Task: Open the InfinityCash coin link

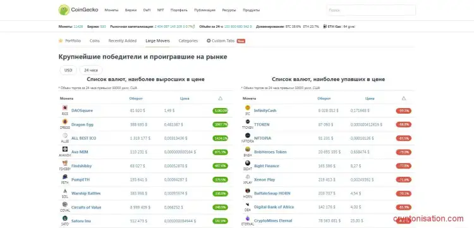Action: coord(265,111)
